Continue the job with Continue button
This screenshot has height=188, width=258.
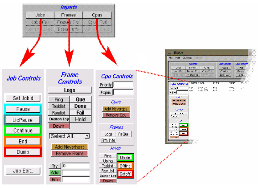point(23,131)
